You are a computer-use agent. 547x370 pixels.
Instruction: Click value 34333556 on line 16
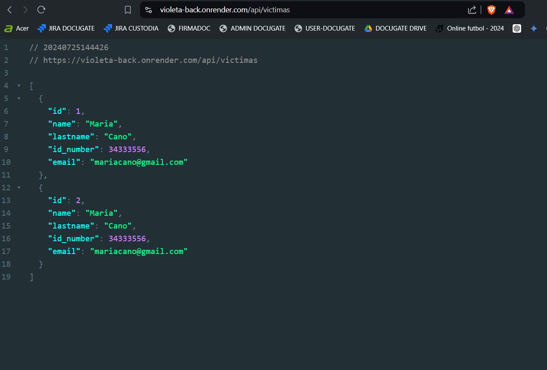[127, 239]
